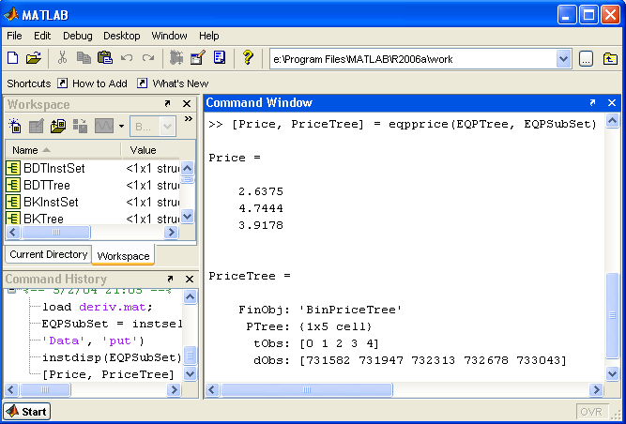The image size is (626, 424).
Task: Select 'EQPSubSet = instsel' history entry
Action: point(112,324)
